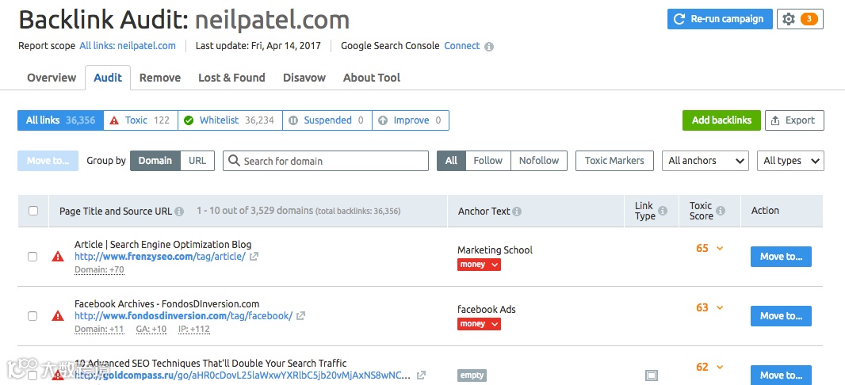This screenshot has height=385, width=845.
Task: Click info icon beside Link Type header
Action: (663, 211)
